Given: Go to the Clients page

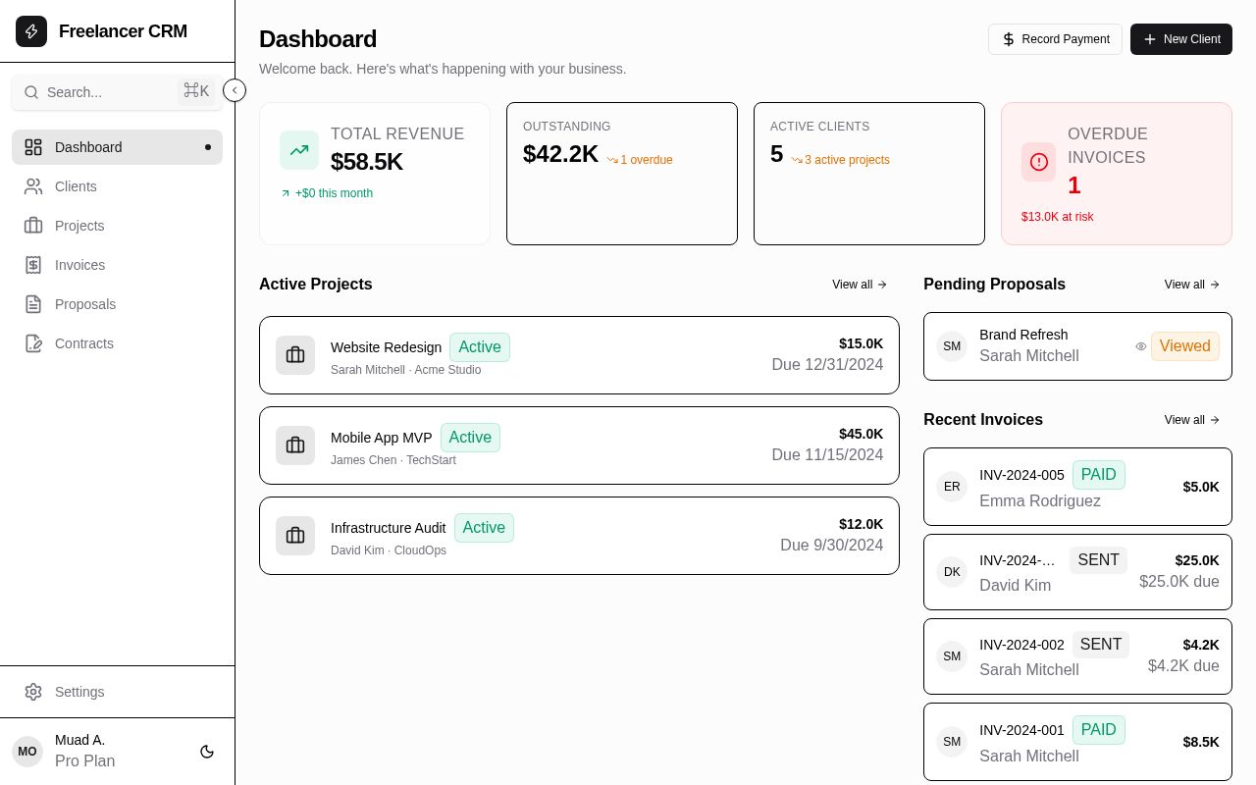Looking at the screenshot, I should pyautogui.click(x=117, y=186).
